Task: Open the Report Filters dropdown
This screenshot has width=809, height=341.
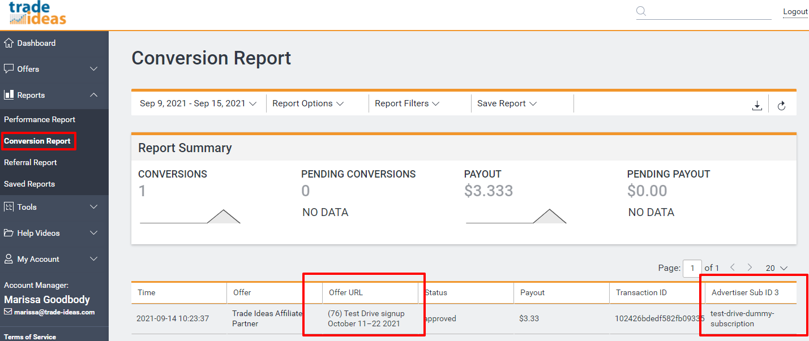Action: coord(407,103)
